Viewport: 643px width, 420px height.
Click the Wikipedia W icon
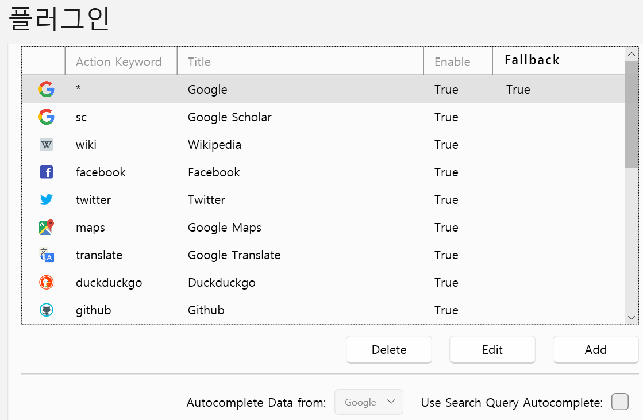click(x=47, y=144)
